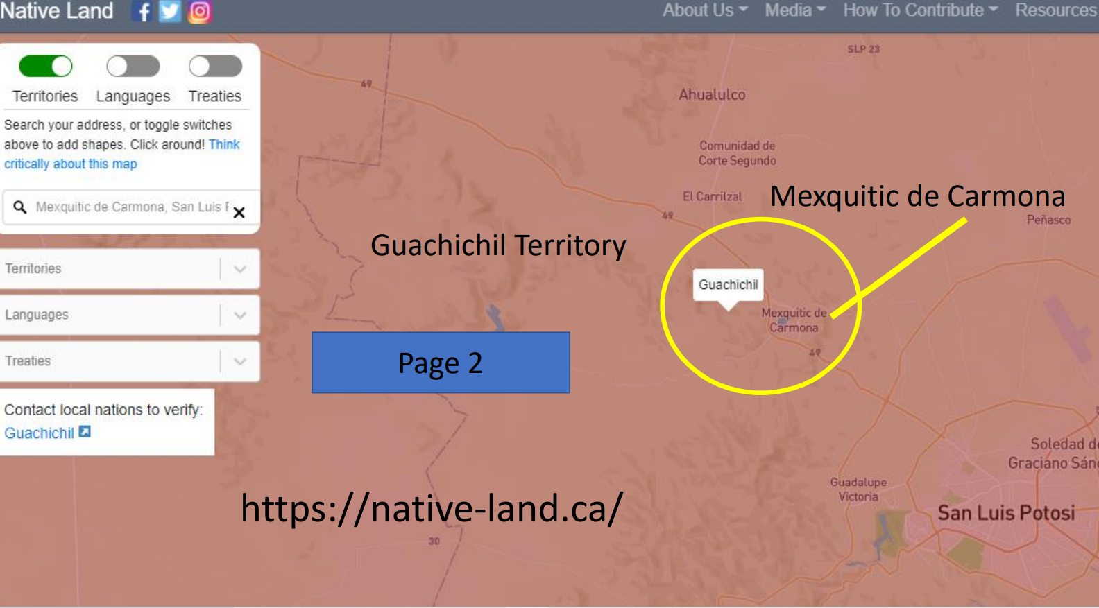
Task: Open the Native Land Facebook page icon
Action: 142,12
